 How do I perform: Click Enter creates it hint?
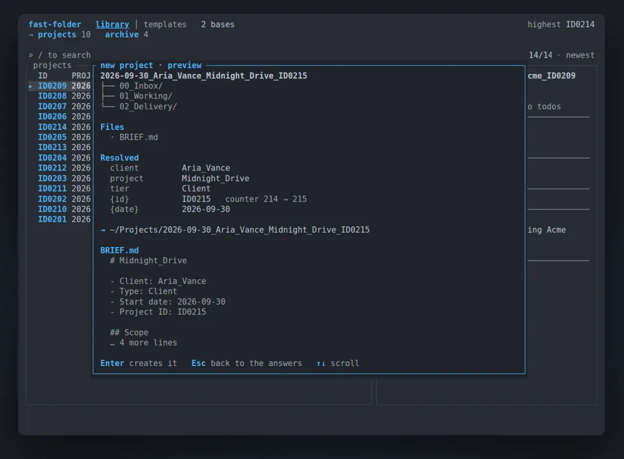[x=139, y=363]
